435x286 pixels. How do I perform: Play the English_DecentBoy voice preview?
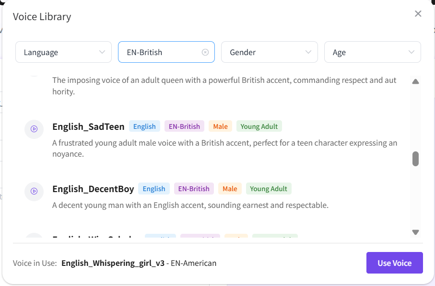34,191
